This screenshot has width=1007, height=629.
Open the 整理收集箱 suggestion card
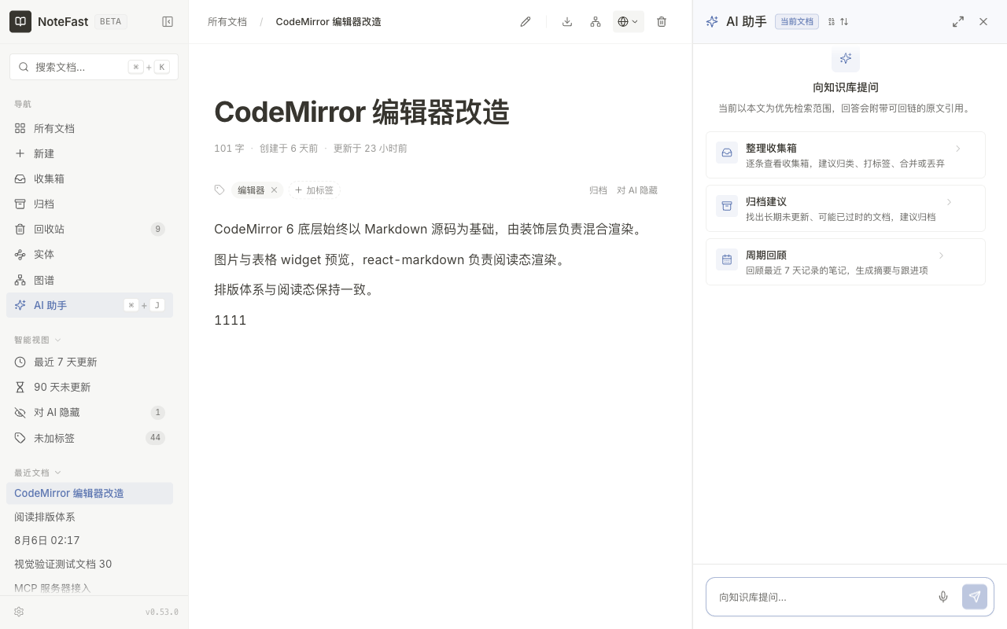click(x=846, y=155)
